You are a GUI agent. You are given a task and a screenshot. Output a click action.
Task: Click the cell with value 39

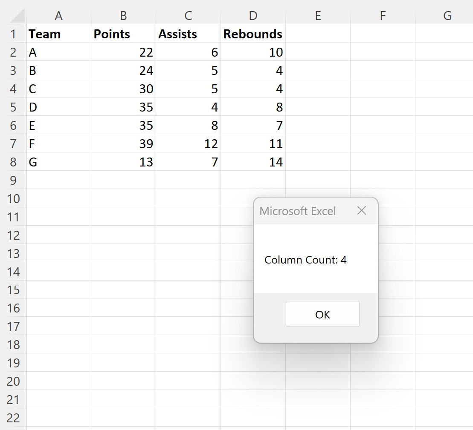point(123,143)
